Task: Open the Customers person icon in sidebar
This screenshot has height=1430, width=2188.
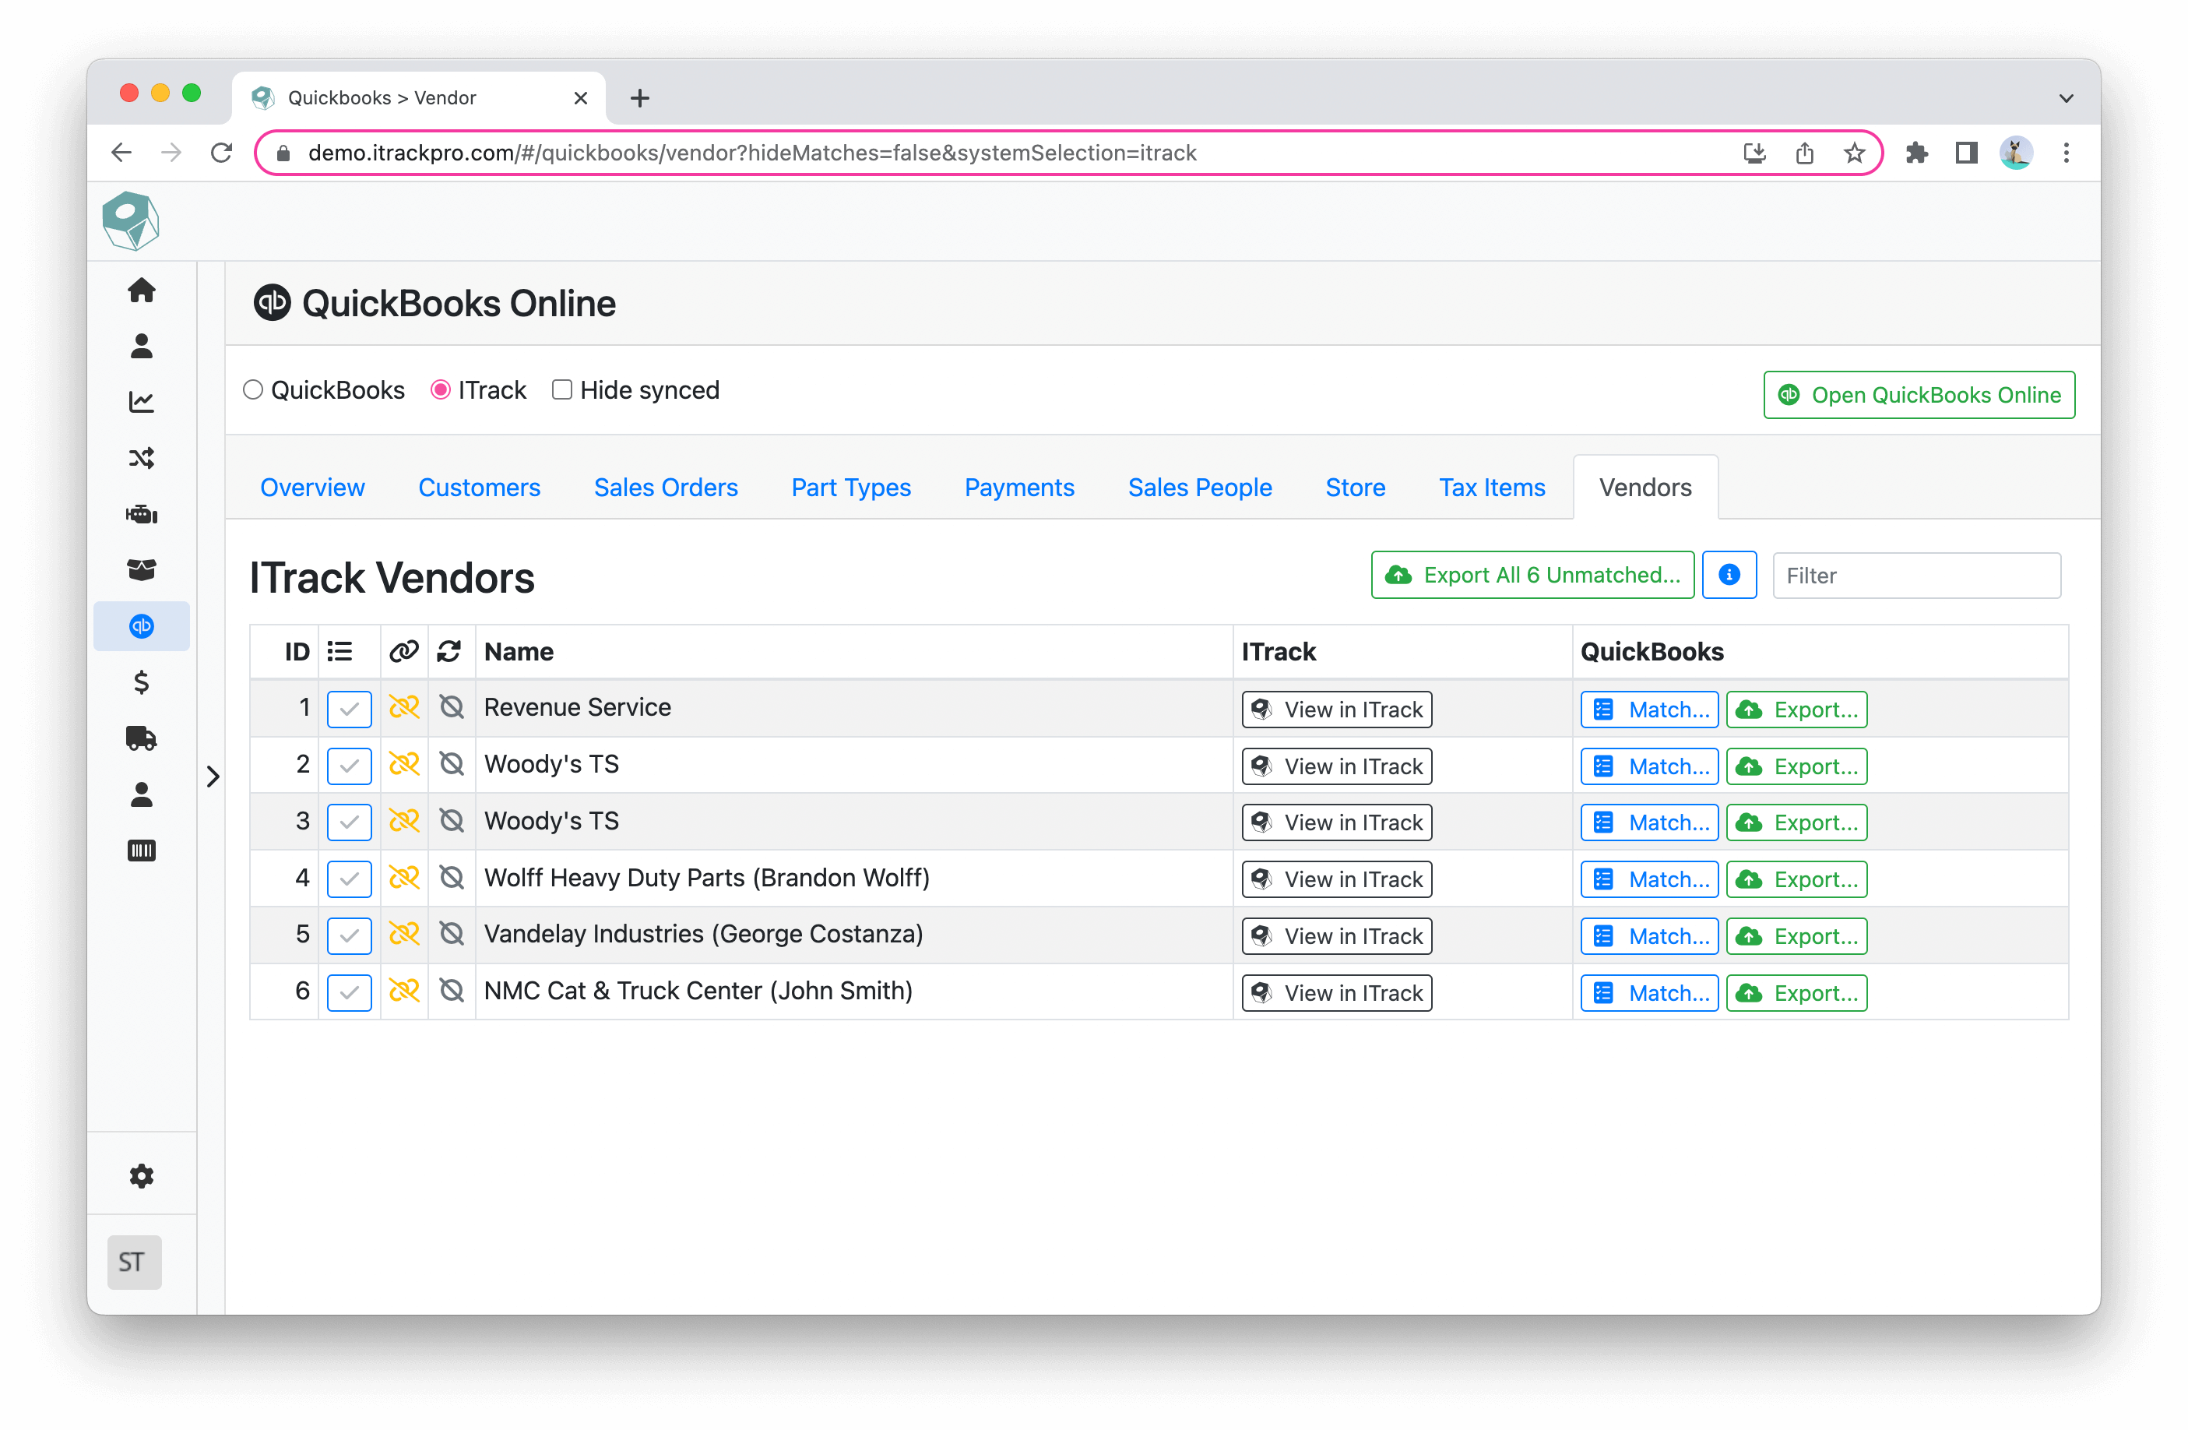Action: coord(142,346)
